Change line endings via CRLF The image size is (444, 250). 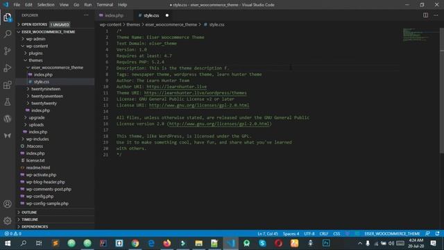click(324, 233)
